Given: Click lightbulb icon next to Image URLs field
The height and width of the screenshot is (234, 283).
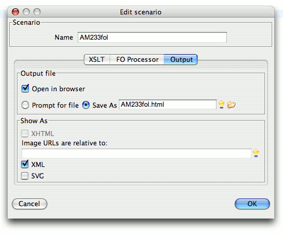Looking at the screenshot, I should 256,153.
